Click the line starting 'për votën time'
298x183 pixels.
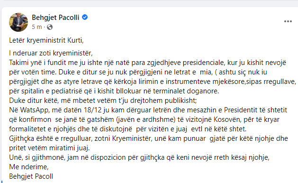coord(138,72)
